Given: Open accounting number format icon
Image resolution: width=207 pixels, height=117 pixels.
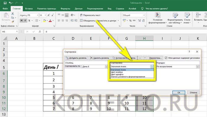Looking at the screenshot, I should pyautogui.click(x=124, y=20).
